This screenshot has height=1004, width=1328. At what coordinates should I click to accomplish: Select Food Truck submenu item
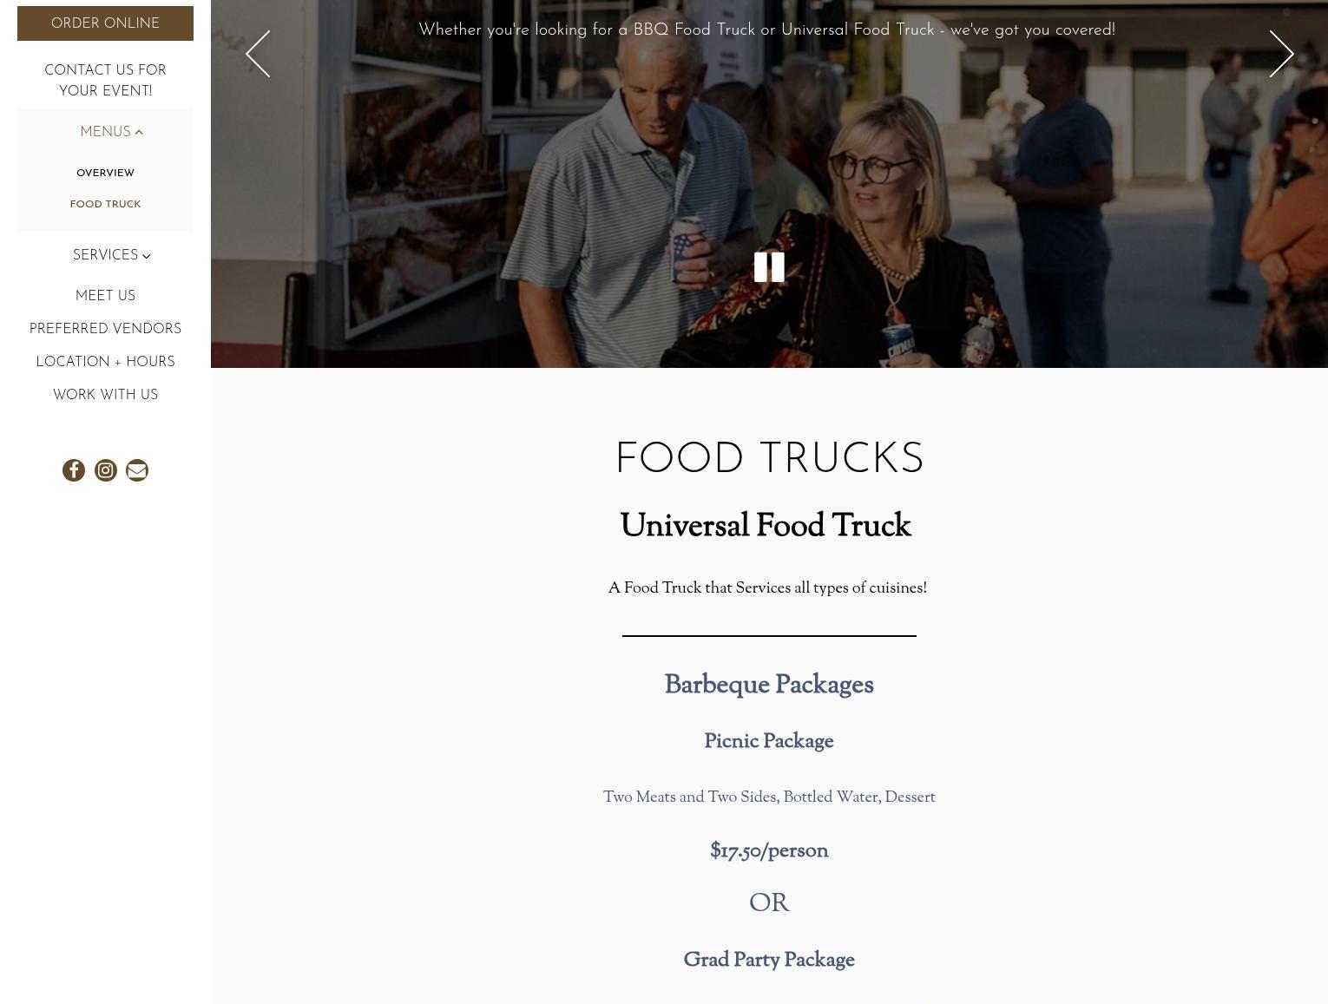105,204
